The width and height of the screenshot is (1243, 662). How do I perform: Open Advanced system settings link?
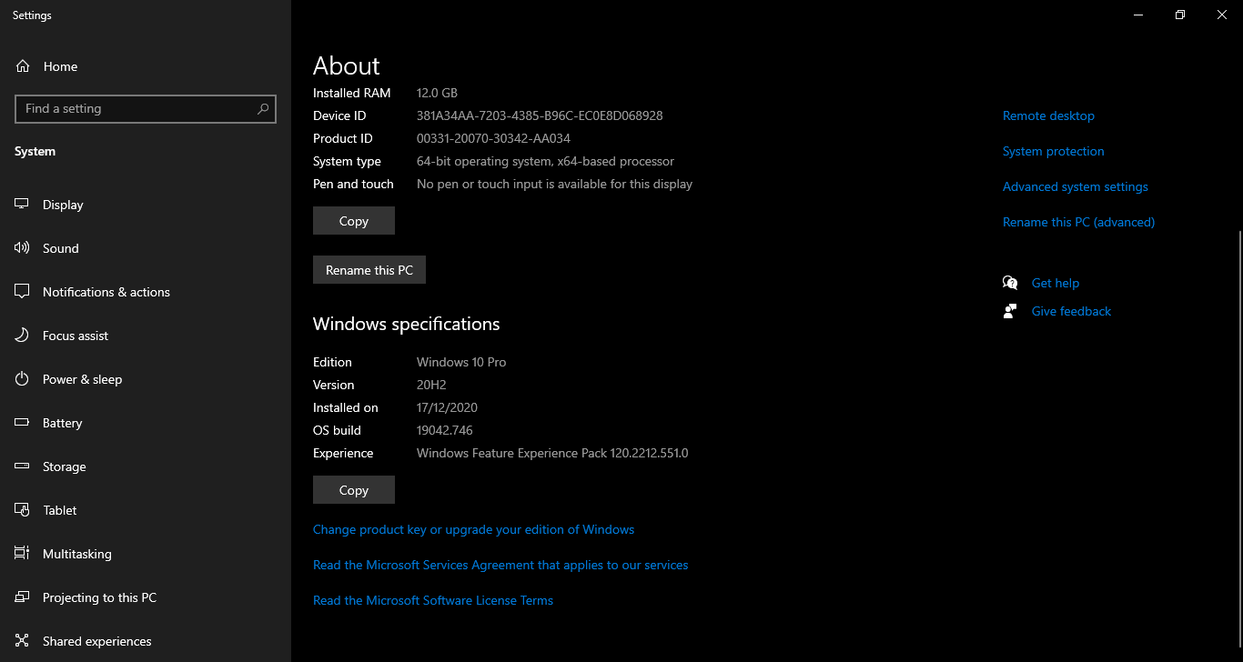1076,186
